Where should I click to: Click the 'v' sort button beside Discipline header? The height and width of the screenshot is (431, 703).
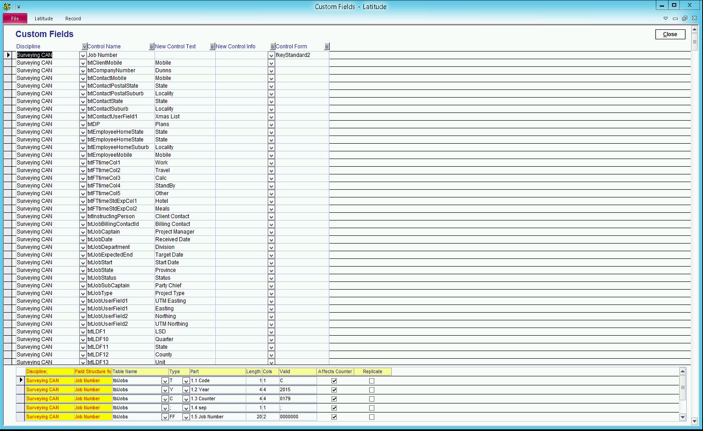click(84, 47)
